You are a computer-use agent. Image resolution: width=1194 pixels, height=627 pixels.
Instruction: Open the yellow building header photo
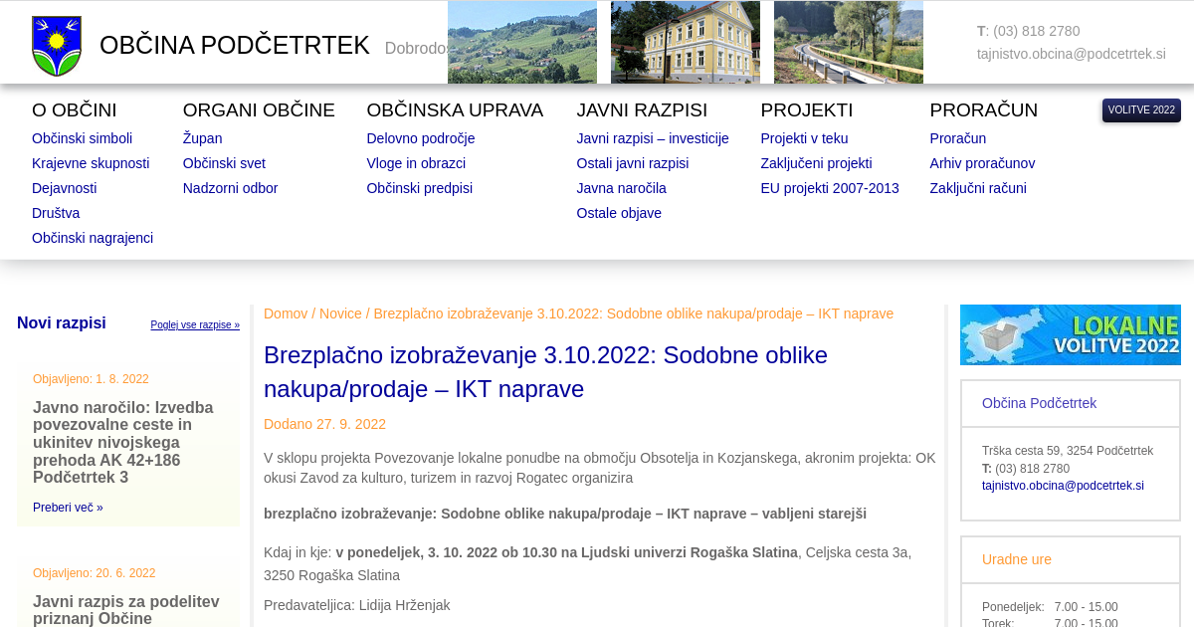pos(685,42)
